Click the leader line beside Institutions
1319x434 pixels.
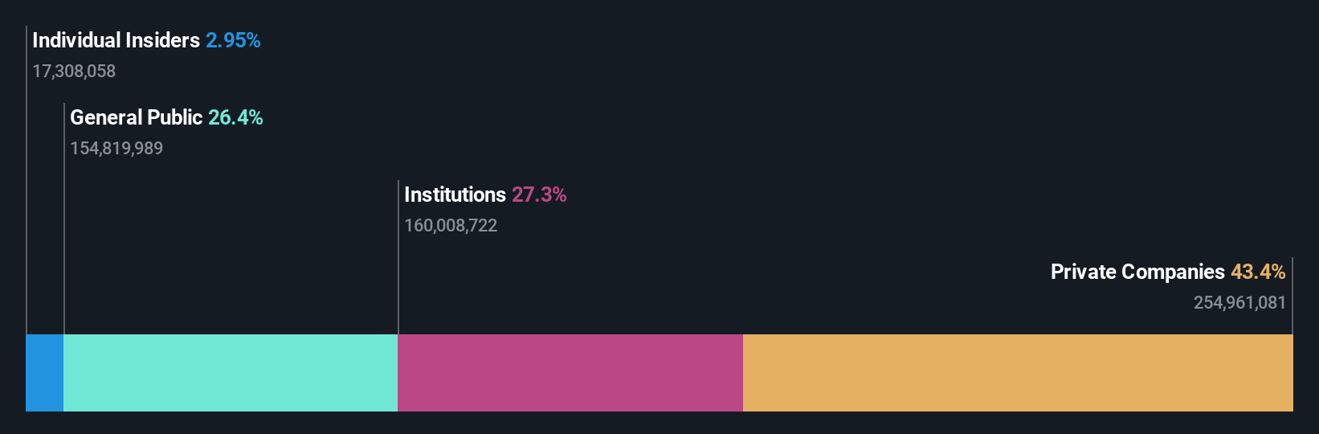[x=398, y=257]
